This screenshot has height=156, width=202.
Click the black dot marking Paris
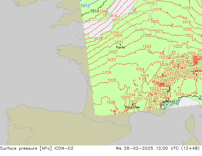tap(120, 45)
